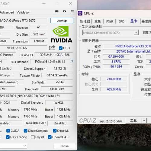Toggle the UEFI checkbox
This screenshot has height=151, width=151.
point(61,48)
